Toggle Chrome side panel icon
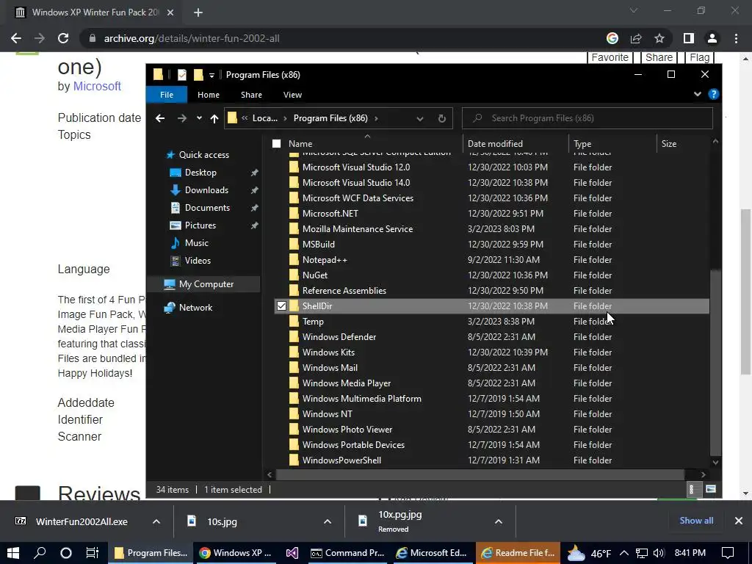 pos(688,38)
